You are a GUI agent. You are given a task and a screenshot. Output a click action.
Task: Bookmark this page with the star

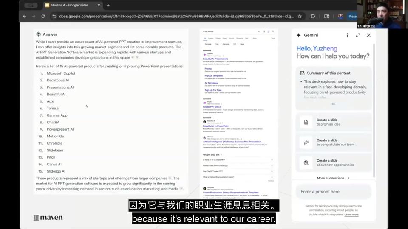click(x=300, y=16)
